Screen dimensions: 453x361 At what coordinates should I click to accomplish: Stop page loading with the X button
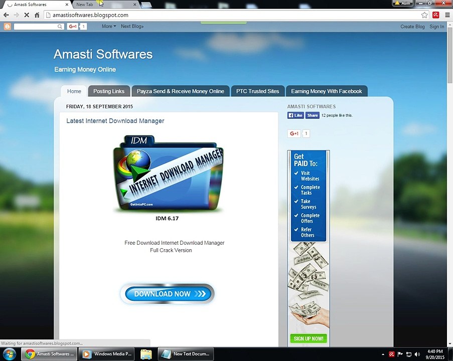(x=27, y=15)
